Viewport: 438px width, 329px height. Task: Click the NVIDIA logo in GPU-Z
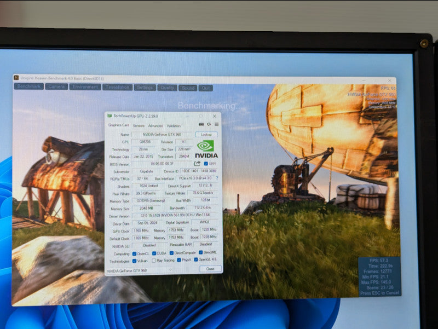pos(206,149)
